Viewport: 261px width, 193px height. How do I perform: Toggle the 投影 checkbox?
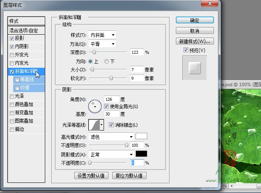[x=12, y=38]
